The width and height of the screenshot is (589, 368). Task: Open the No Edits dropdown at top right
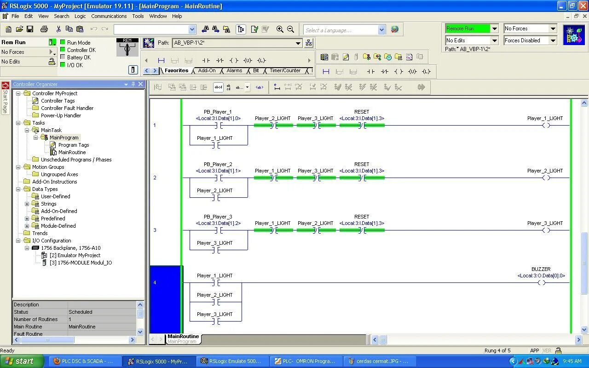(495, 40)
